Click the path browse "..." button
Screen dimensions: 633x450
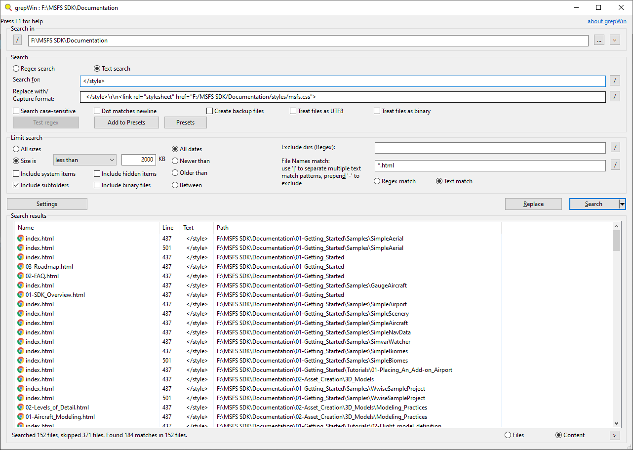point(599,41)
